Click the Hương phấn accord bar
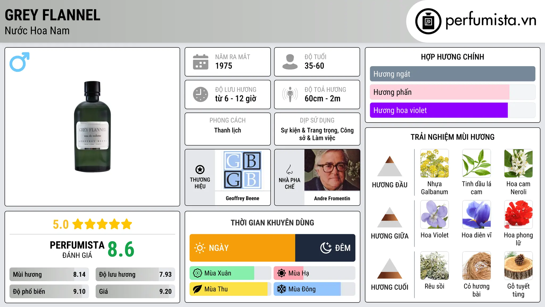The height and width of the screenshot is (307, 545). (453, 92)
